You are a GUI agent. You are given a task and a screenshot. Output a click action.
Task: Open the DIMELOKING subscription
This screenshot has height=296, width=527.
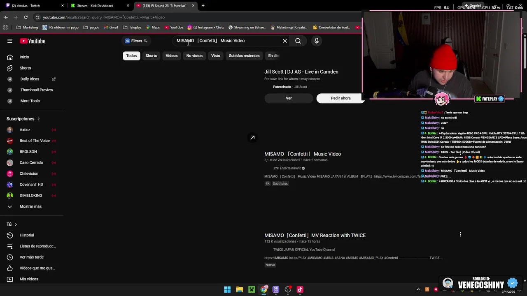click(32, 195)
